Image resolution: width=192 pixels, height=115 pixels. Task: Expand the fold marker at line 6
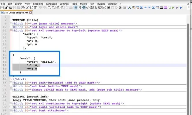click(11, 24)
